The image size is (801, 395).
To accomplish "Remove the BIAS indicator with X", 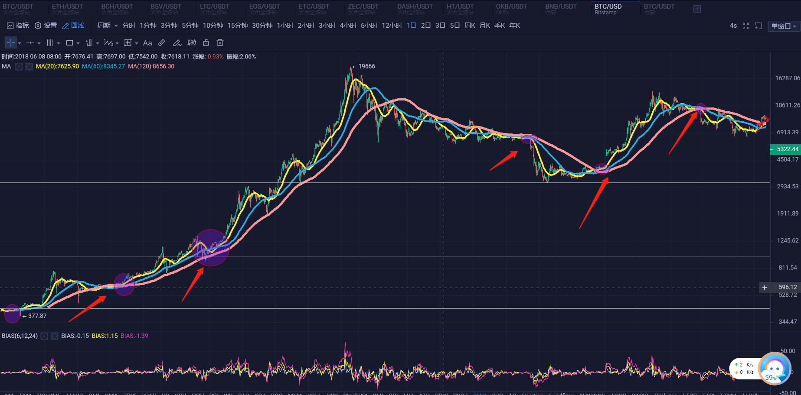I will point(55,336).
